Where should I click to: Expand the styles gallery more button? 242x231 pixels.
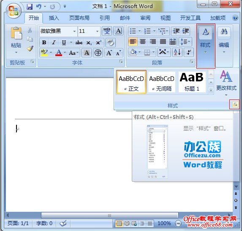[211, 90]
